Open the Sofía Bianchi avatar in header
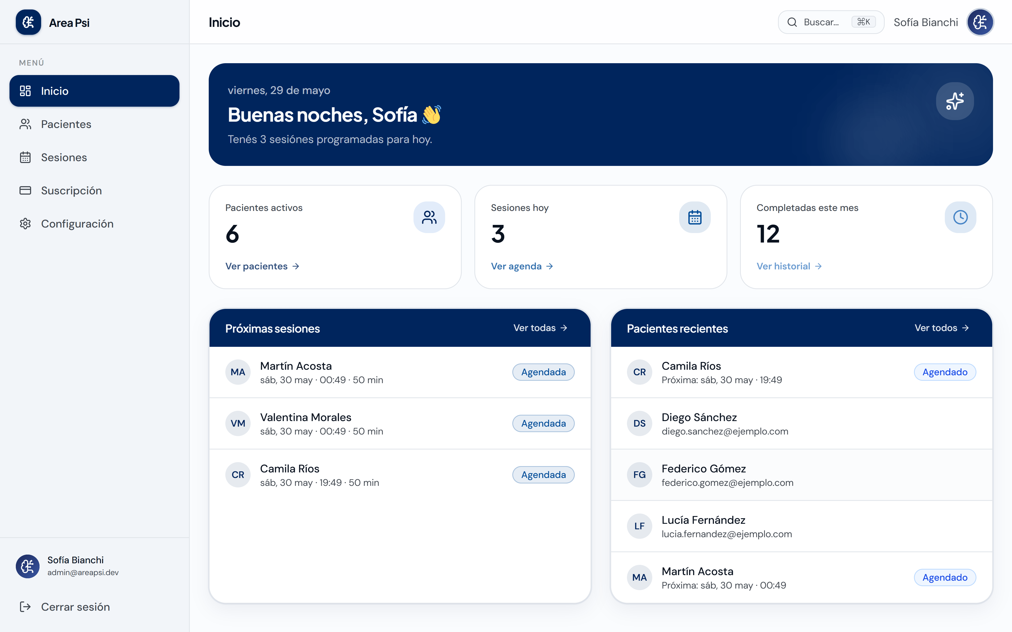This screenshot has height=632, width=1012. point(980,22)
